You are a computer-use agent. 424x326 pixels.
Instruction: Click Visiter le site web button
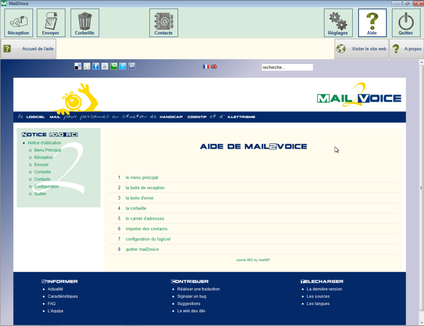(x=361, y=49)
